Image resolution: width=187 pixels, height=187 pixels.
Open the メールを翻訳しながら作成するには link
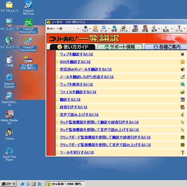click(87, 77)
